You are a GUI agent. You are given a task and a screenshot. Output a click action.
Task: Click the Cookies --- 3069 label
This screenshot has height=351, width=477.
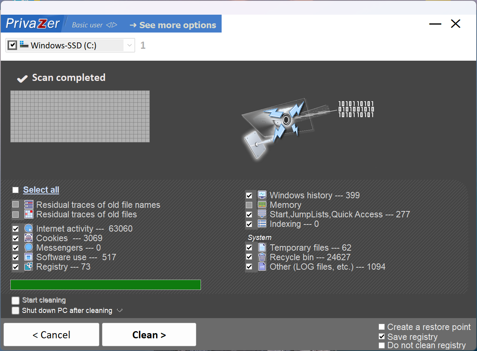click(69, 238)
